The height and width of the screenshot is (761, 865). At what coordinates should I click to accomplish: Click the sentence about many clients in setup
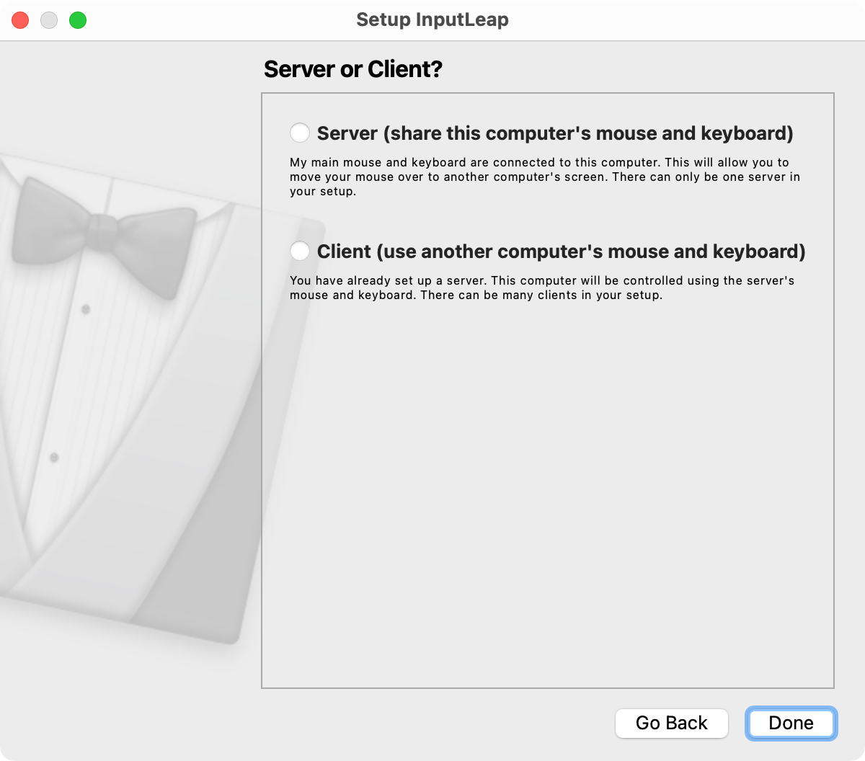coord(541,295)
